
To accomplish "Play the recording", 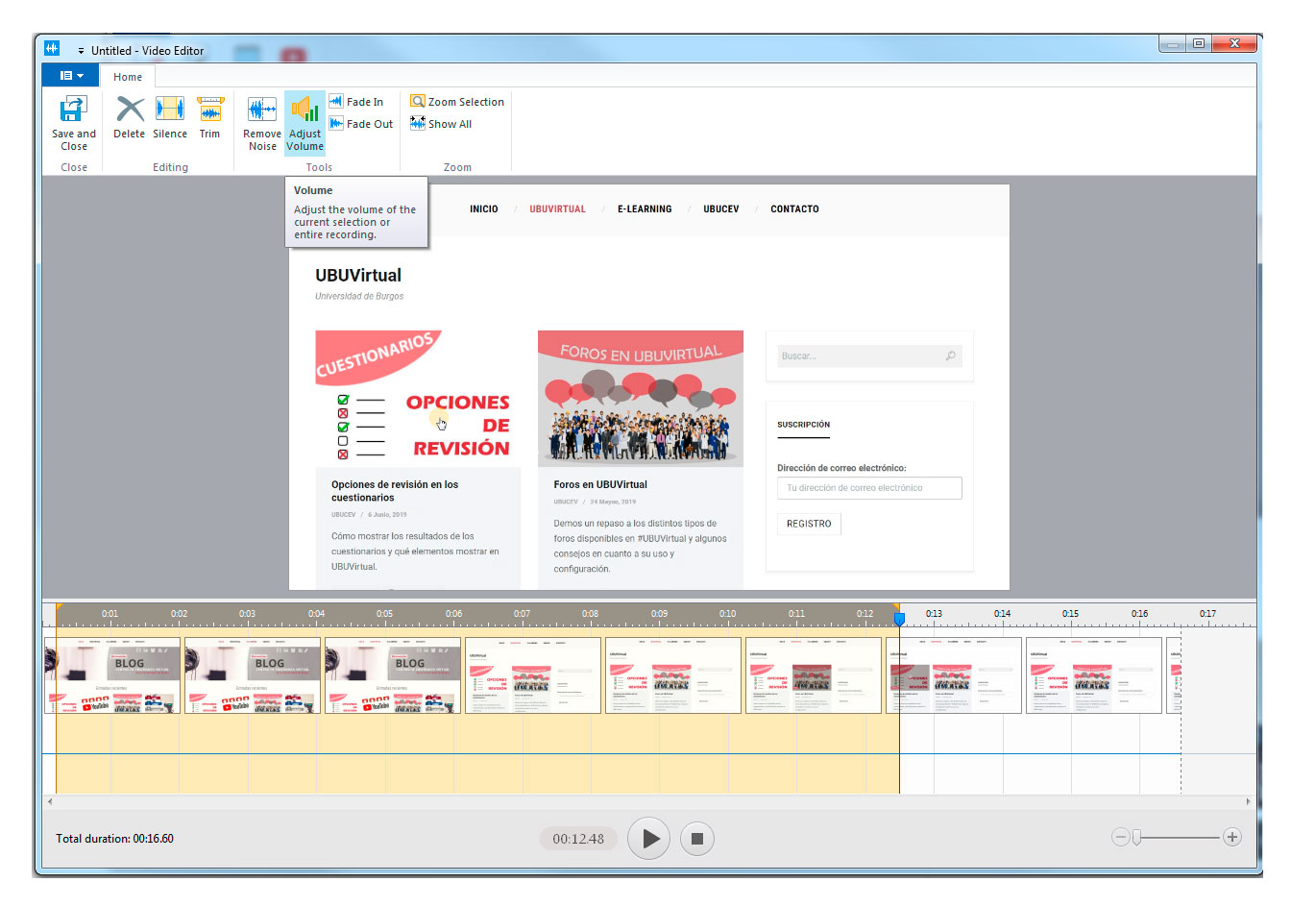I will click(x=649, y=839).
